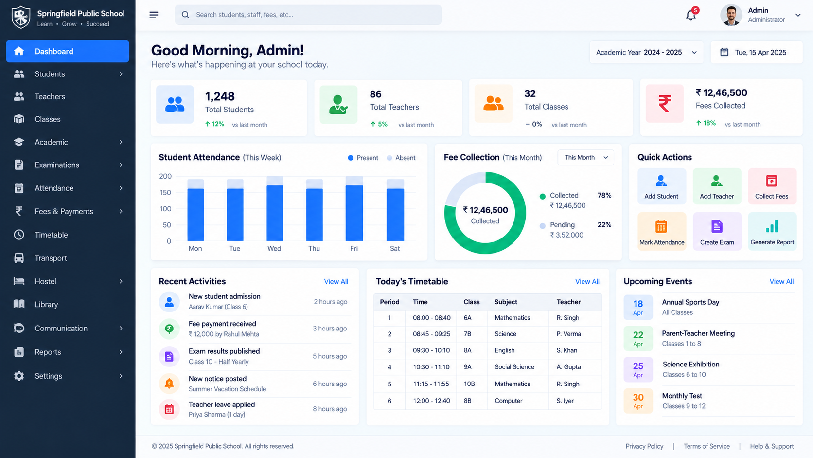Select the Mark Attendance quick action
Viewport: 813px width, 458px height.
tap(661, 231)
